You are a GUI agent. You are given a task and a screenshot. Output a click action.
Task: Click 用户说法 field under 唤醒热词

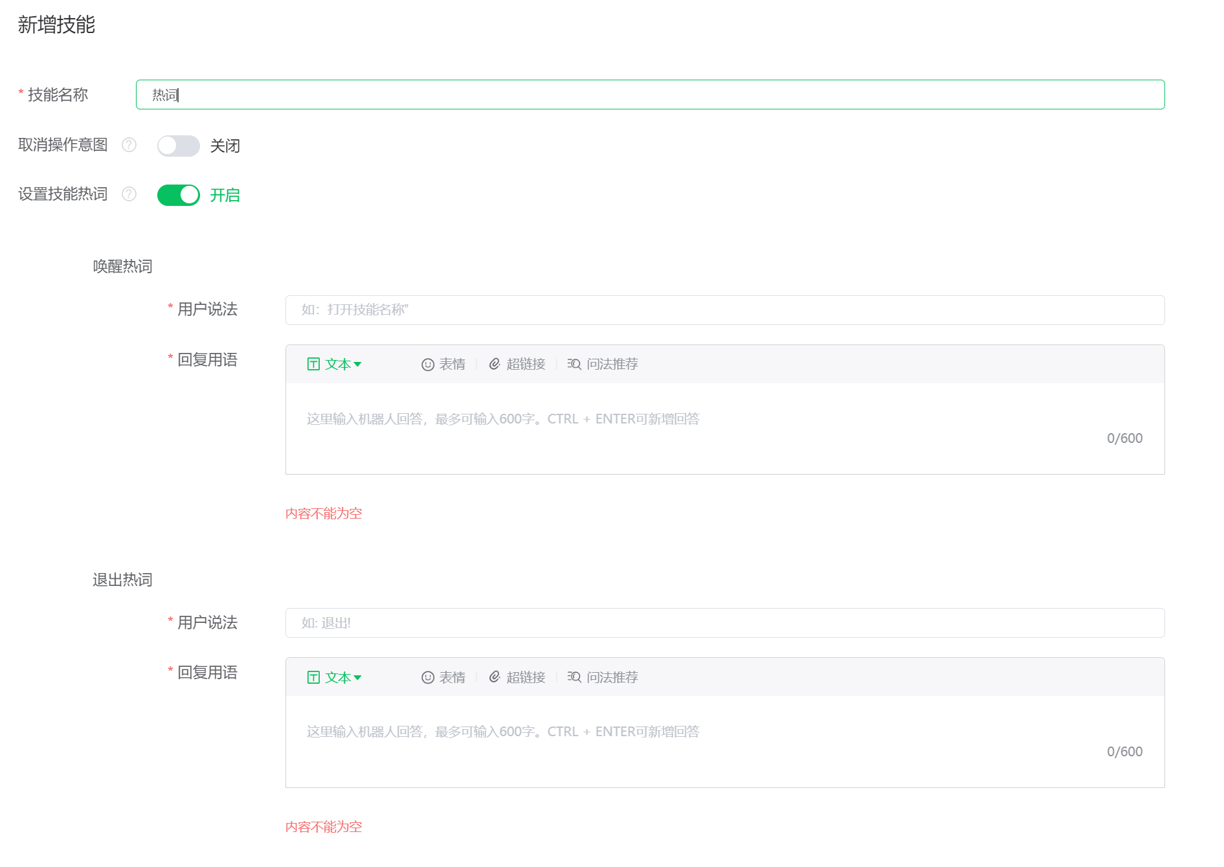(x=724, y=310)
